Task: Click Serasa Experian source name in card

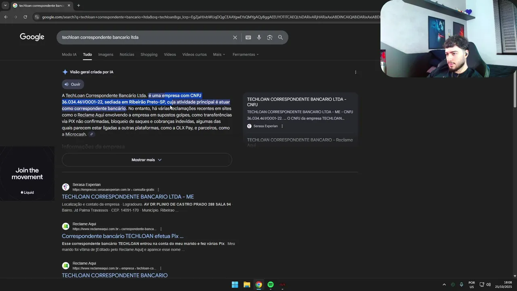Action: (265, 126)
